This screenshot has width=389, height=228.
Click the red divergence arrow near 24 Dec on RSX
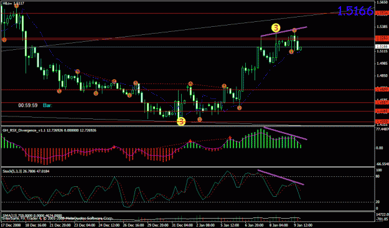tap(114, 147)
